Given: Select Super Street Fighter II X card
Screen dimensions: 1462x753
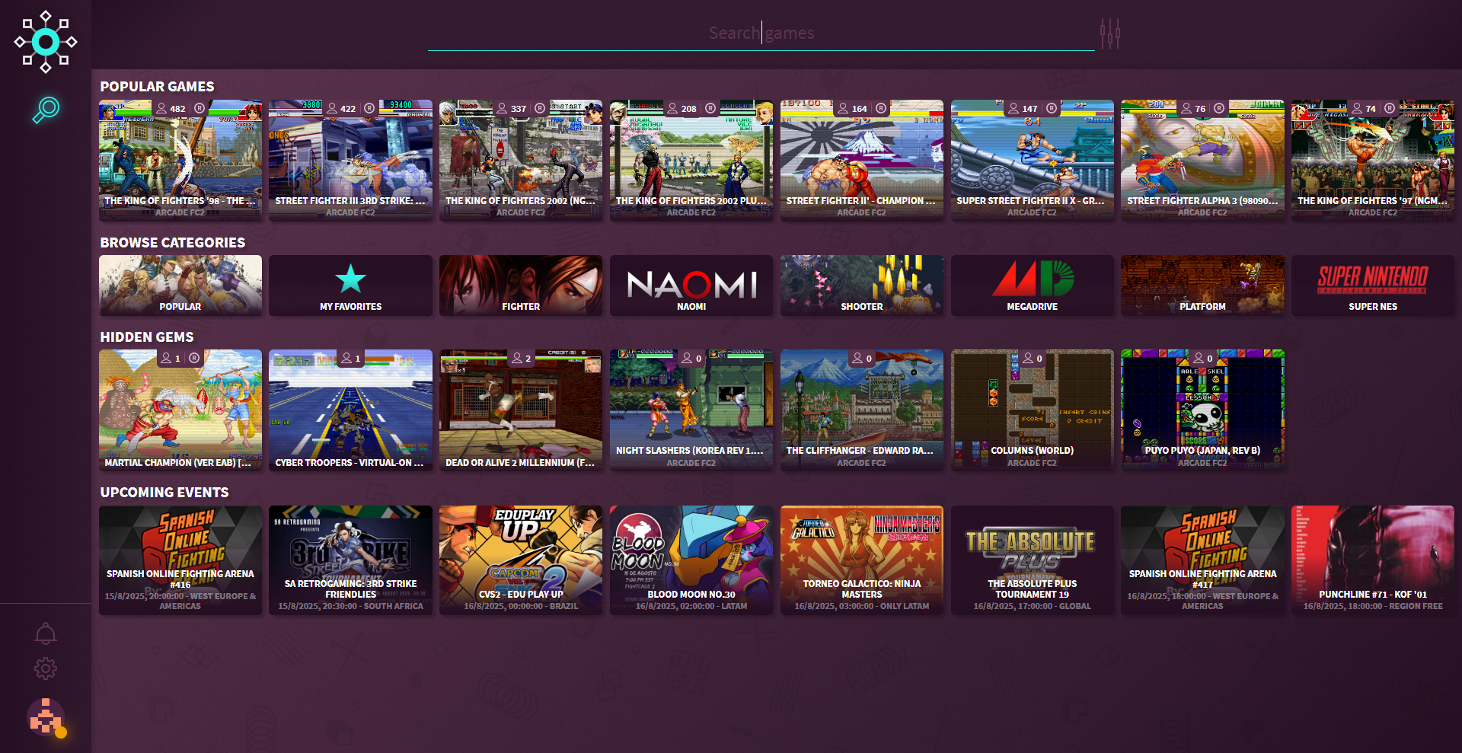Looking at the screenshot, I should pyautogui.click(x=1032, y=160).
